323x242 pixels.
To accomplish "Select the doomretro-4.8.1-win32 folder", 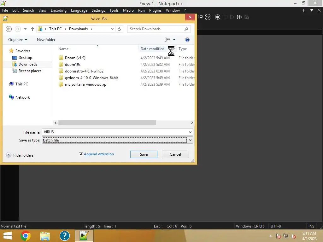I will (x=84, y=71).
